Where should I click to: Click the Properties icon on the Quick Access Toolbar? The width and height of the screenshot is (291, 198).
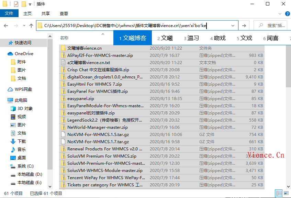15,4
